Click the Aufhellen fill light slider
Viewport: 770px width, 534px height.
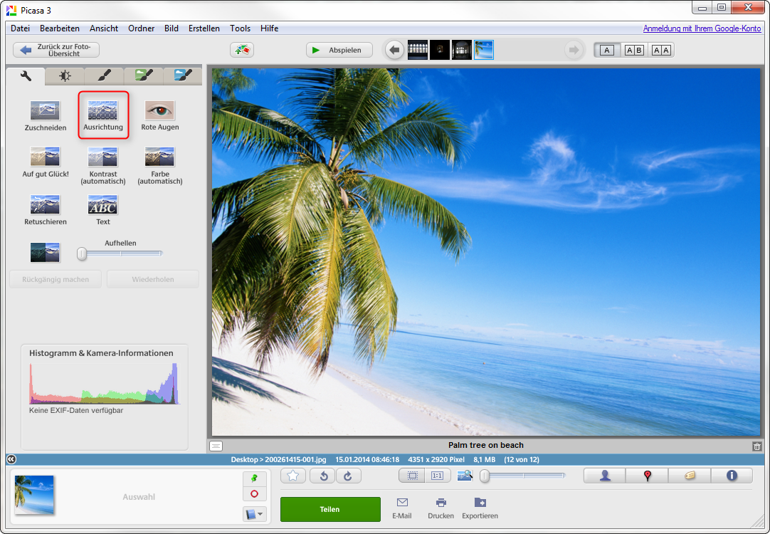[121, 253]
